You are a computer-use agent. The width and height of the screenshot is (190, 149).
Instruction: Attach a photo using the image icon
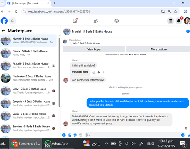click(70, 135)
